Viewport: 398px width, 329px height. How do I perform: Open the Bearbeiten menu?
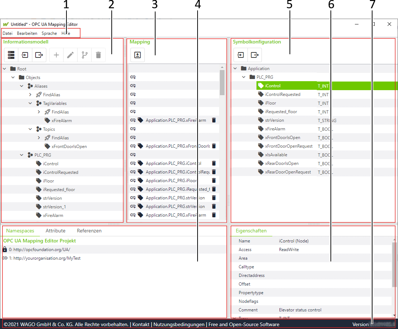coord(27,33)
